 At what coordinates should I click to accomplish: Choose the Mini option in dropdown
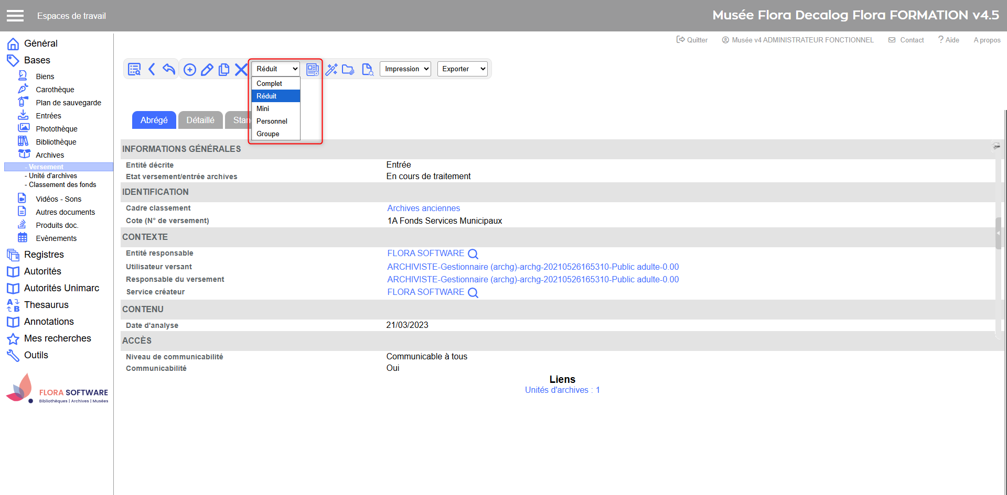coord(263,109)
